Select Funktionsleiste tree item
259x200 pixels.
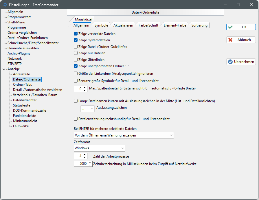click(24, 116)
